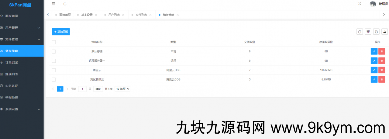389x139 pixels.
Task: Switch to the 文件列表 tab
Action: (141, 15)
